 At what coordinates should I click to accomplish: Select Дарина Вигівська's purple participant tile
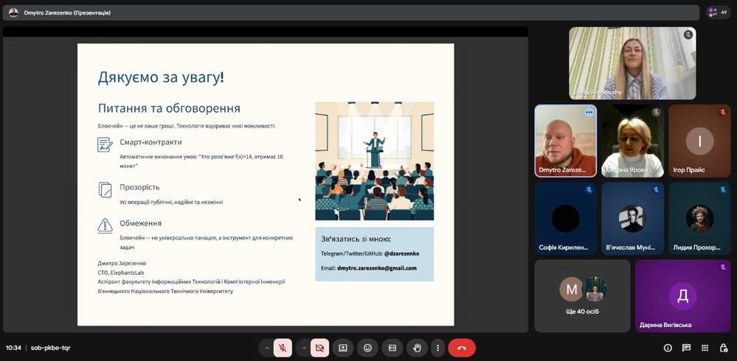pos(682,295)
